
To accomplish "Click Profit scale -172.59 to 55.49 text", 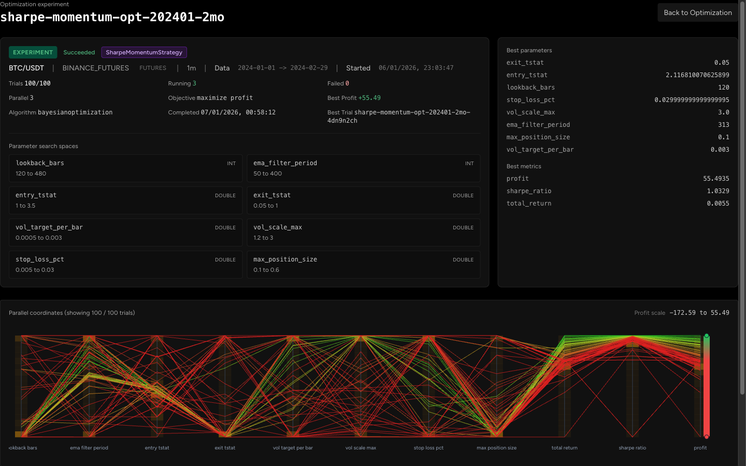I will [699, 313].
